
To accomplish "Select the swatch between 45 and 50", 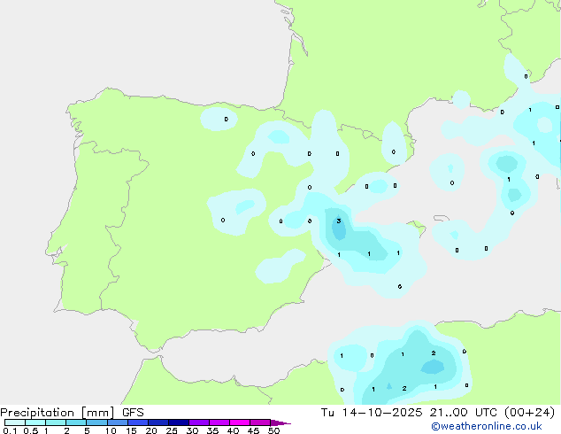I will pyautogui.click(x=260, y=422).
